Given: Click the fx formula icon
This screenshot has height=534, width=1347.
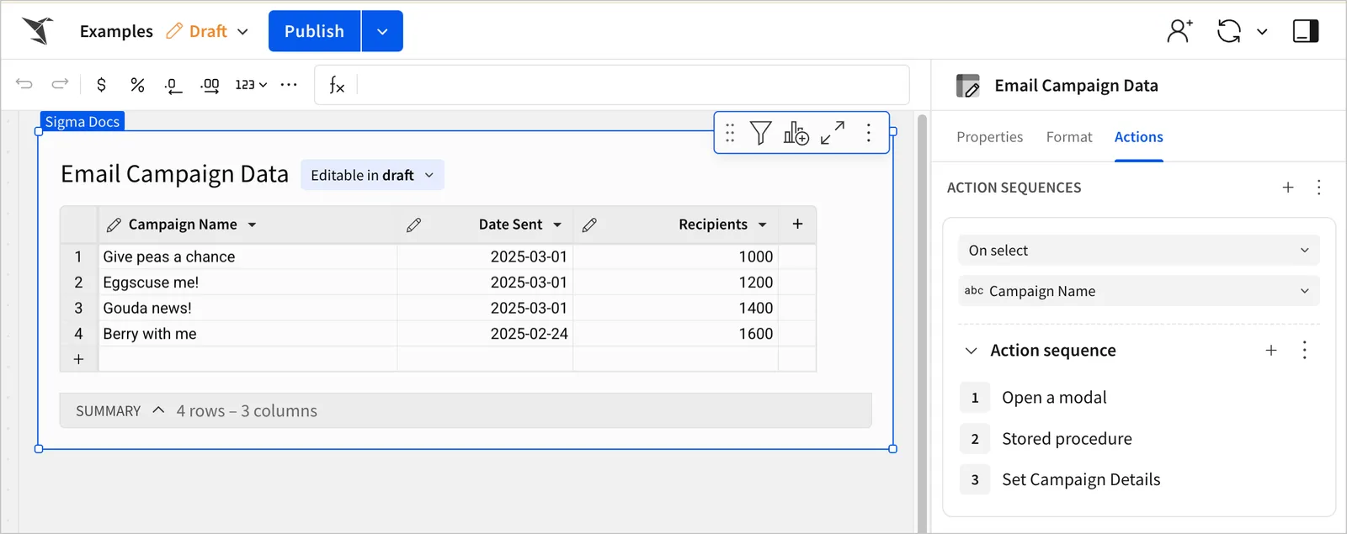Looking at the screenshot, I should (x=337, y=85).
